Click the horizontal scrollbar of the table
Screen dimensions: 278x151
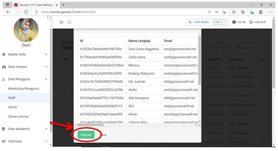click(90, 125)
